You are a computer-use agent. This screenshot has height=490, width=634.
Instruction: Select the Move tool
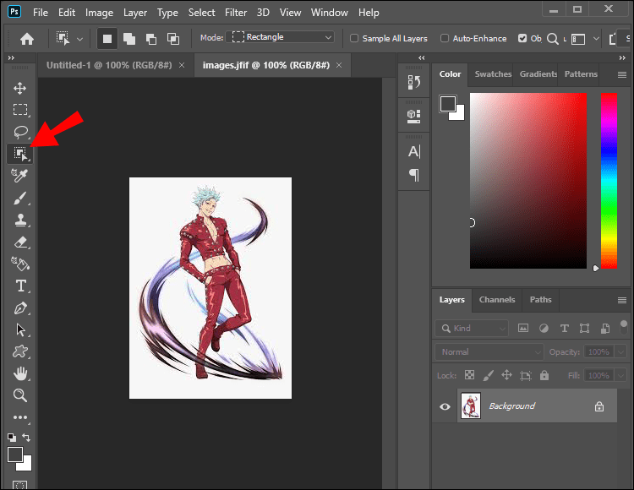tap(20, 89)
